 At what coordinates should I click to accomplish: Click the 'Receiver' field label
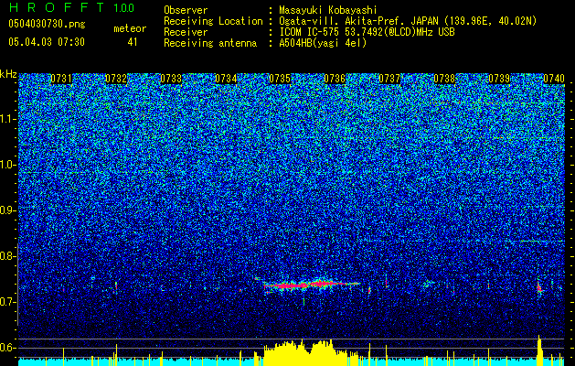tap(186, 32)
